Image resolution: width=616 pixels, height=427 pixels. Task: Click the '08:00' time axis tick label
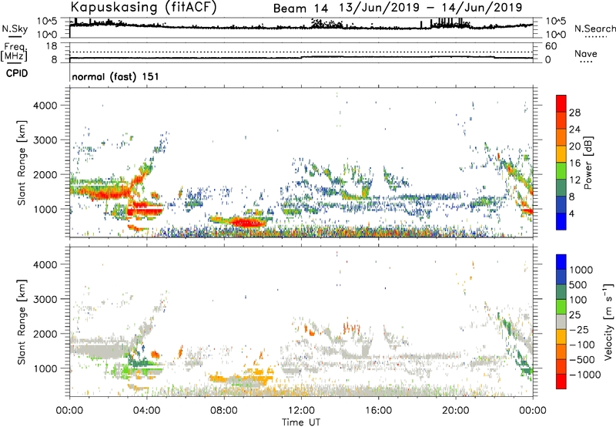coord(223,411)
